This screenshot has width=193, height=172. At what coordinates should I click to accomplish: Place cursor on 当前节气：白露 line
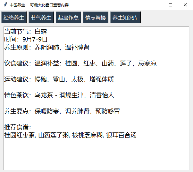[x=26, y=32]
